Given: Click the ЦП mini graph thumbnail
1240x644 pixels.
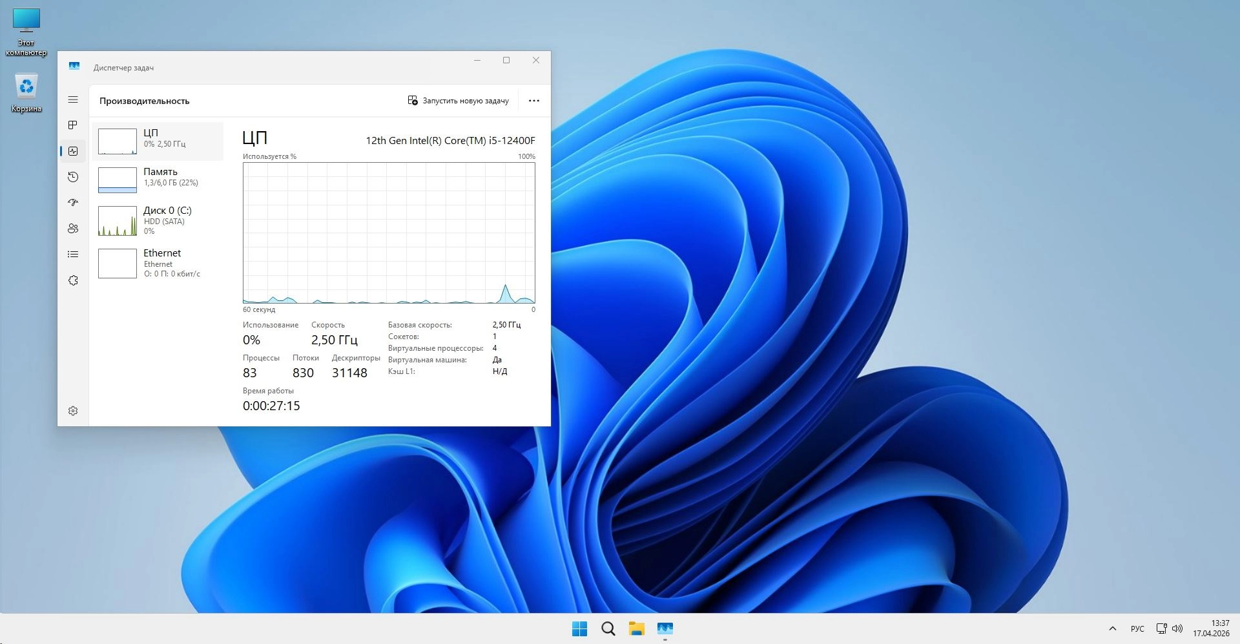Looking at the screenshot, I should click(118, 141).
